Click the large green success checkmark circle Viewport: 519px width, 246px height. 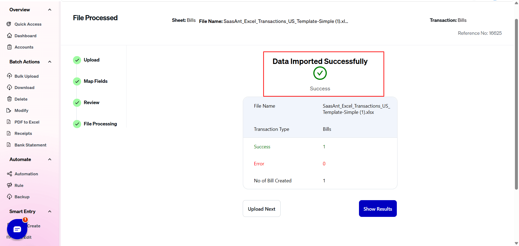[x=320, y=73]
